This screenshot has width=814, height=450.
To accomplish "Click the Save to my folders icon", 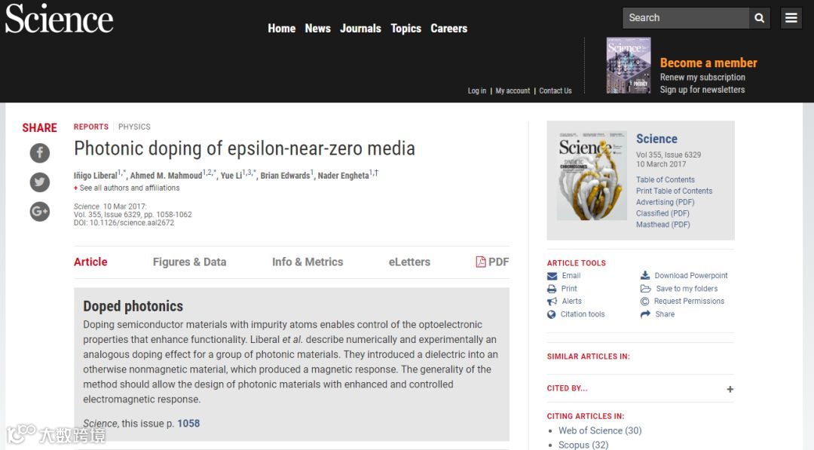I will [645, 289].
